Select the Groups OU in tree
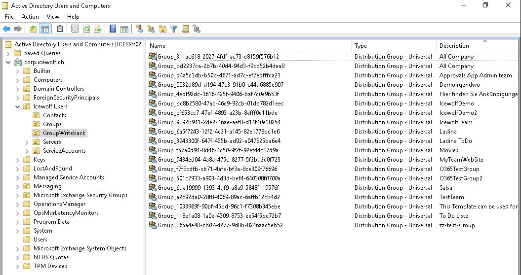This screenshot has height=275, width=521. 52,124
